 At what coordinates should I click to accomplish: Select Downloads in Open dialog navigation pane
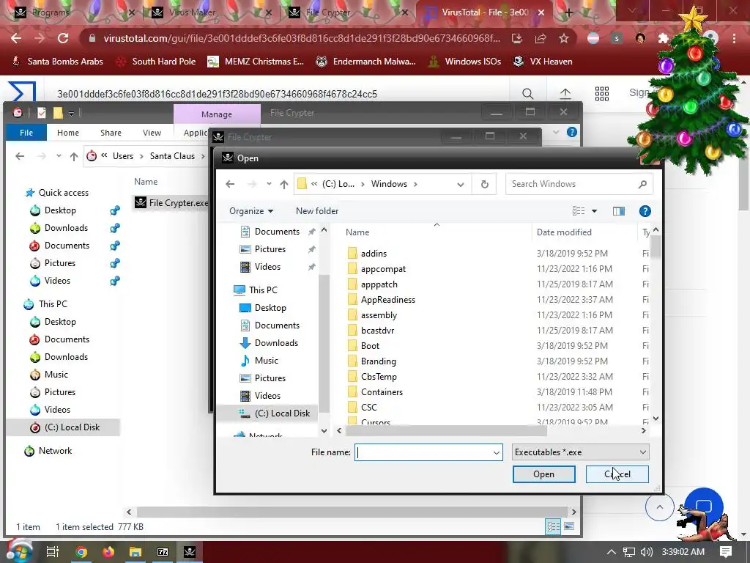point(276,343)
